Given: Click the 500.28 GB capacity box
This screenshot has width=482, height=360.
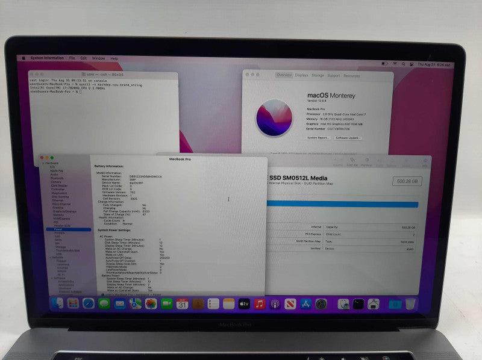Looking at the screenshot, I should [x=407, y=181].
